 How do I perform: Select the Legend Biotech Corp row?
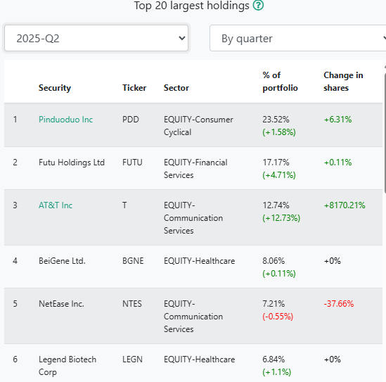tap(193, 363)
